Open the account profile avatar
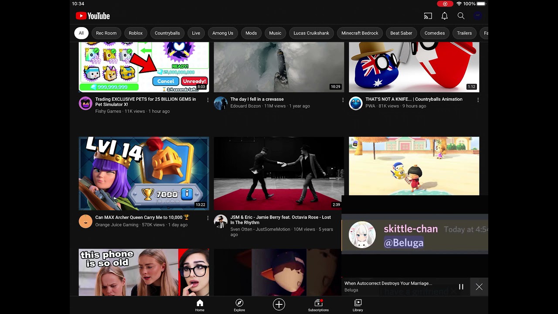 [x=478, y=16]
